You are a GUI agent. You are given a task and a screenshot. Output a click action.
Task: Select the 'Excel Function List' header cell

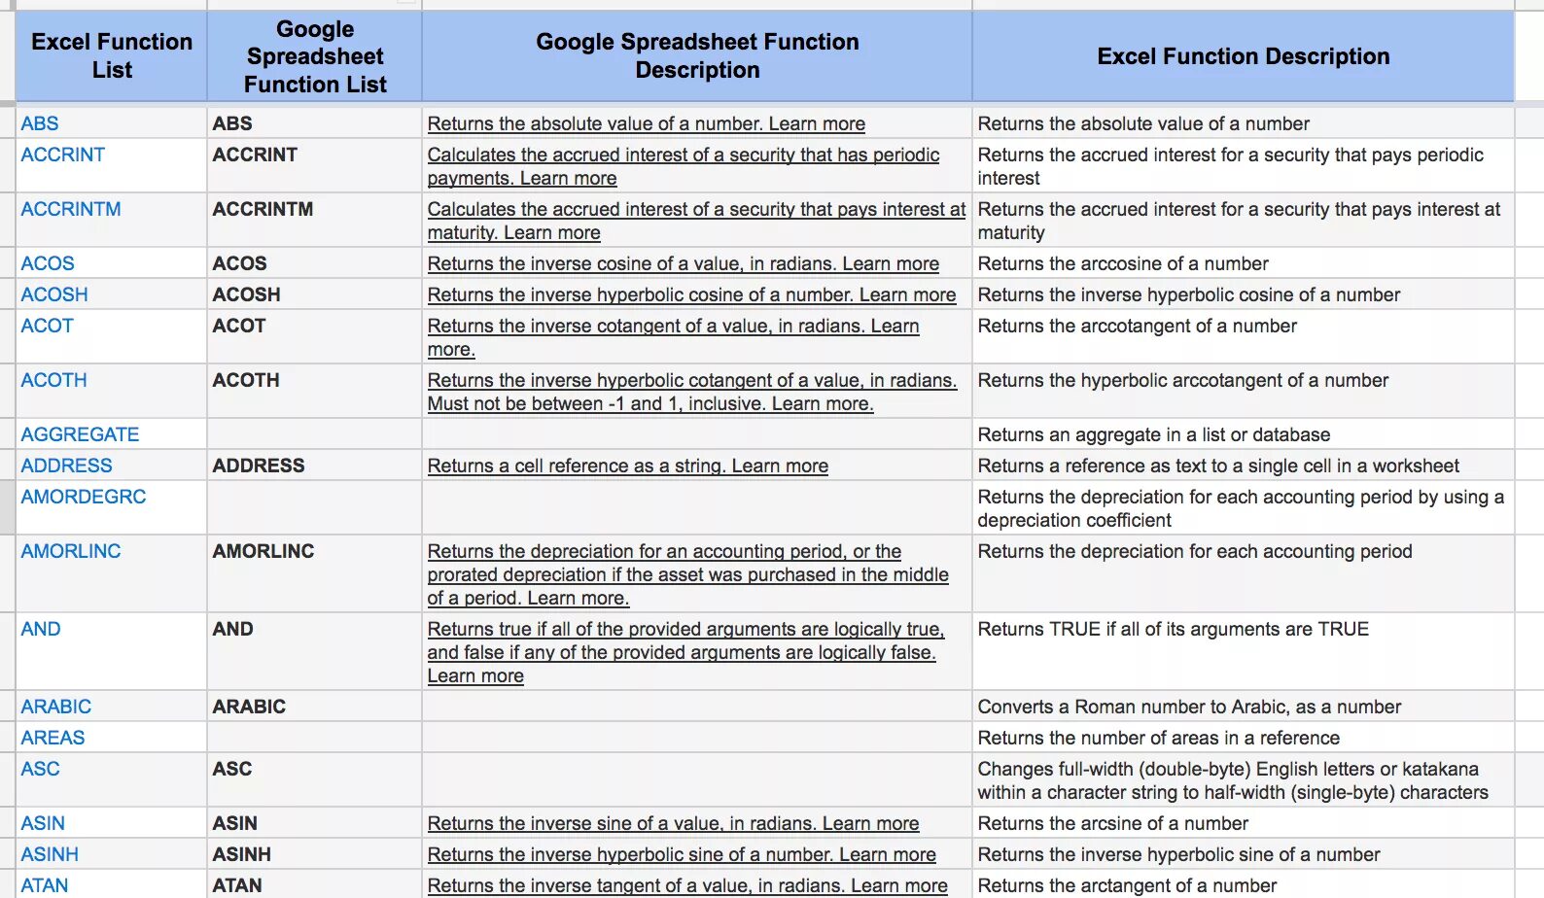(112, 55)
